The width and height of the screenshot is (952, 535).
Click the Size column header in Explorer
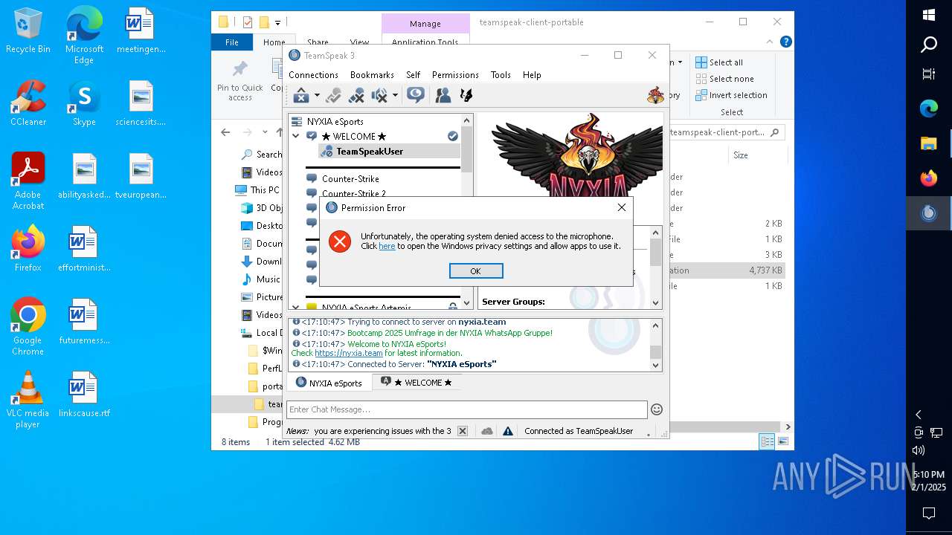pos(741,155)
